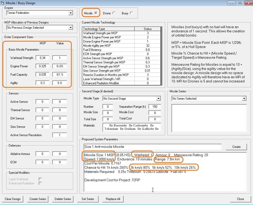This screenshot has height=205, width=253.
Task: Click the Delete Series button
Action: [x=63, y=199]
